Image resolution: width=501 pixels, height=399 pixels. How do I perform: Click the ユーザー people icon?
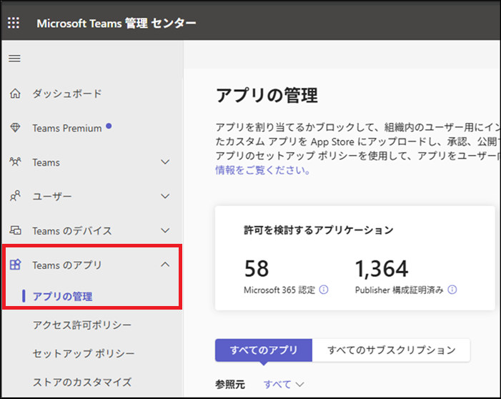(x=15, y=196)
